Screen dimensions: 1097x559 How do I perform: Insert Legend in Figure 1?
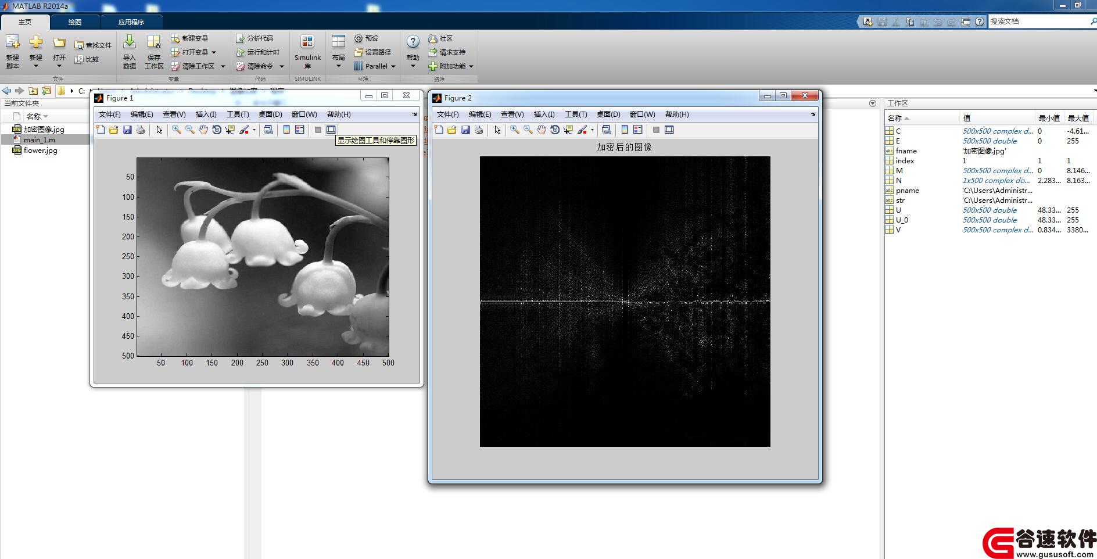click(x=300, y=130)
